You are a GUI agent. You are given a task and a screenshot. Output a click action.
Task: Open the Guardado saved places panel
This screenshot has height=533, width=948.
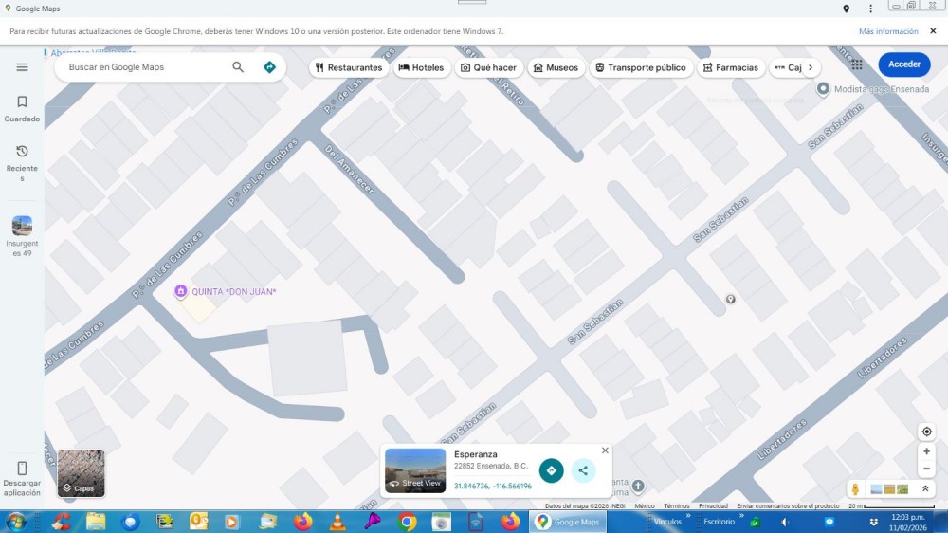[23, 109]
